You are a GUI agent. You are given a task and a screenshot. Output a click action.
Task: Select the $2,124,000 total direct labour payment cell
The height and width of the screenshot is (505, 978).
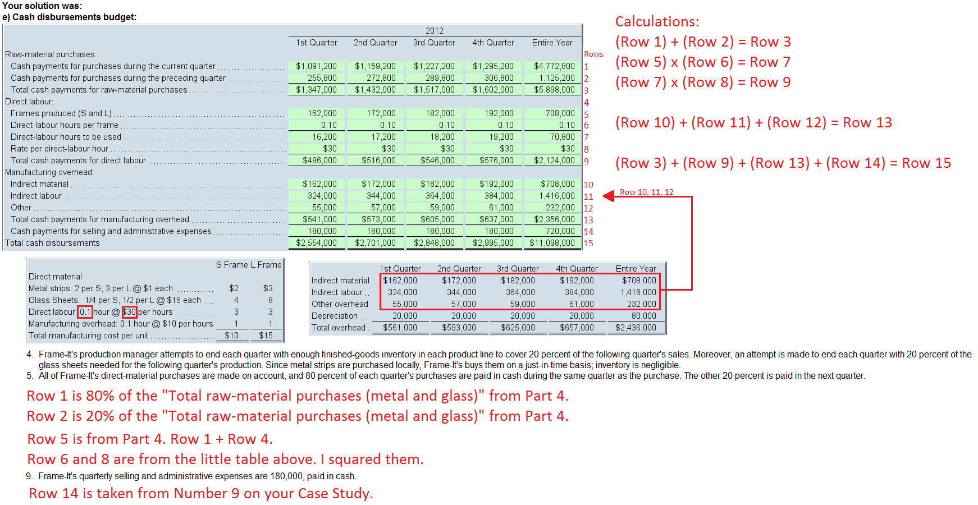click(554, 160)
